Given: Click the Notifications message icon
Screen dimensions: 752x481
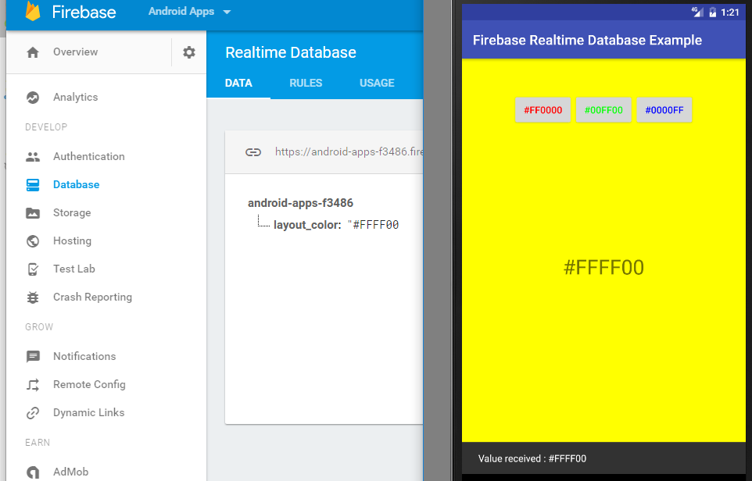Looking at the screenshot, I should (33, 356).
